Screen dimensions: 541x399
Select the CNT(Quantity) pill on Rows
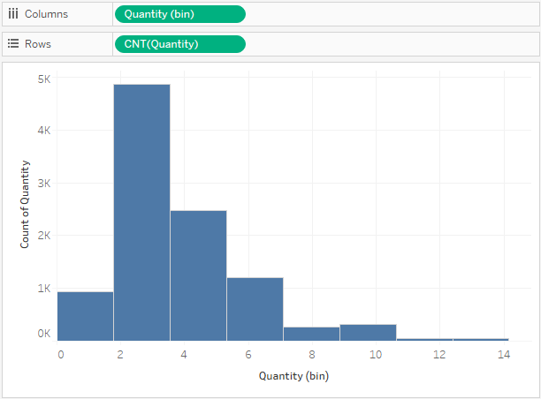[x=180, y=44]
